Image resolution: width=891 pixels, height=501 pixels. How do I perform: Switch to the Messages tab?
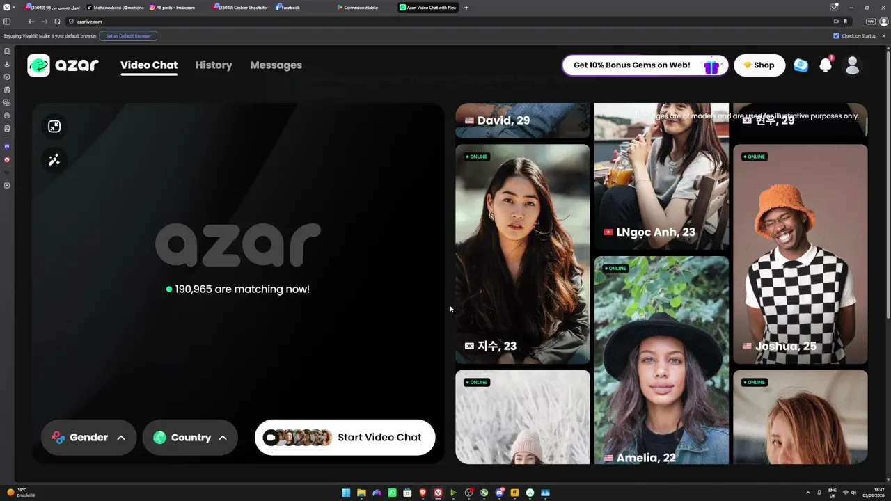pos(276,65)
